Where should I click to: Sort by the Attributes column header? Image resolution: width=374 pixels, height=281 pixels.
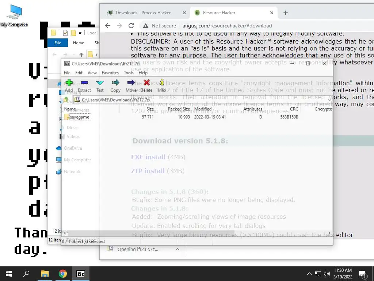pos(253,109)
